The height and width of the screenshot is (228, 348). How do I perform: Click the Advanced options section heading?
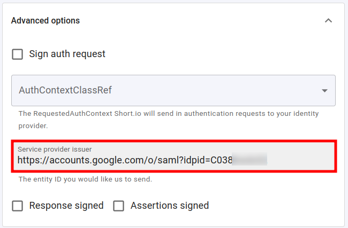(46, 21)
